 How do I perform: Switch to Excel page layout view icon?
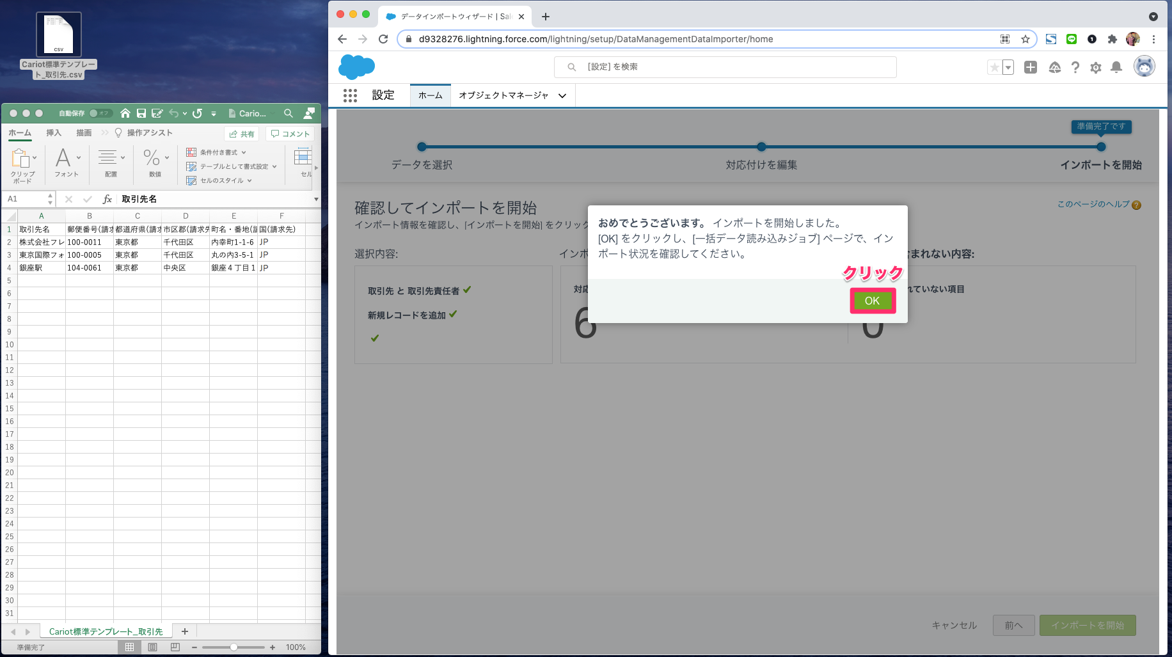click(x=152, y=647)
